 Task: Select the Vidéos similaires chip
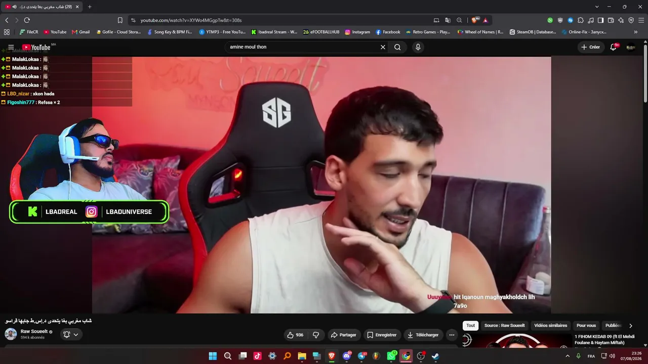pyautogui.click(x=551, y=326)
